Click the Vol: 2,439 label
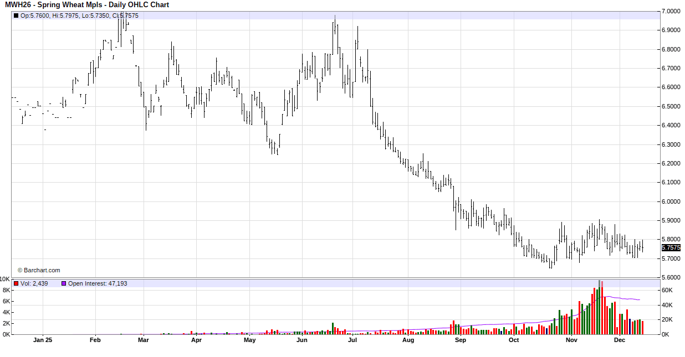Viewport: 685px width, 357px height. (x=34, y=283)
